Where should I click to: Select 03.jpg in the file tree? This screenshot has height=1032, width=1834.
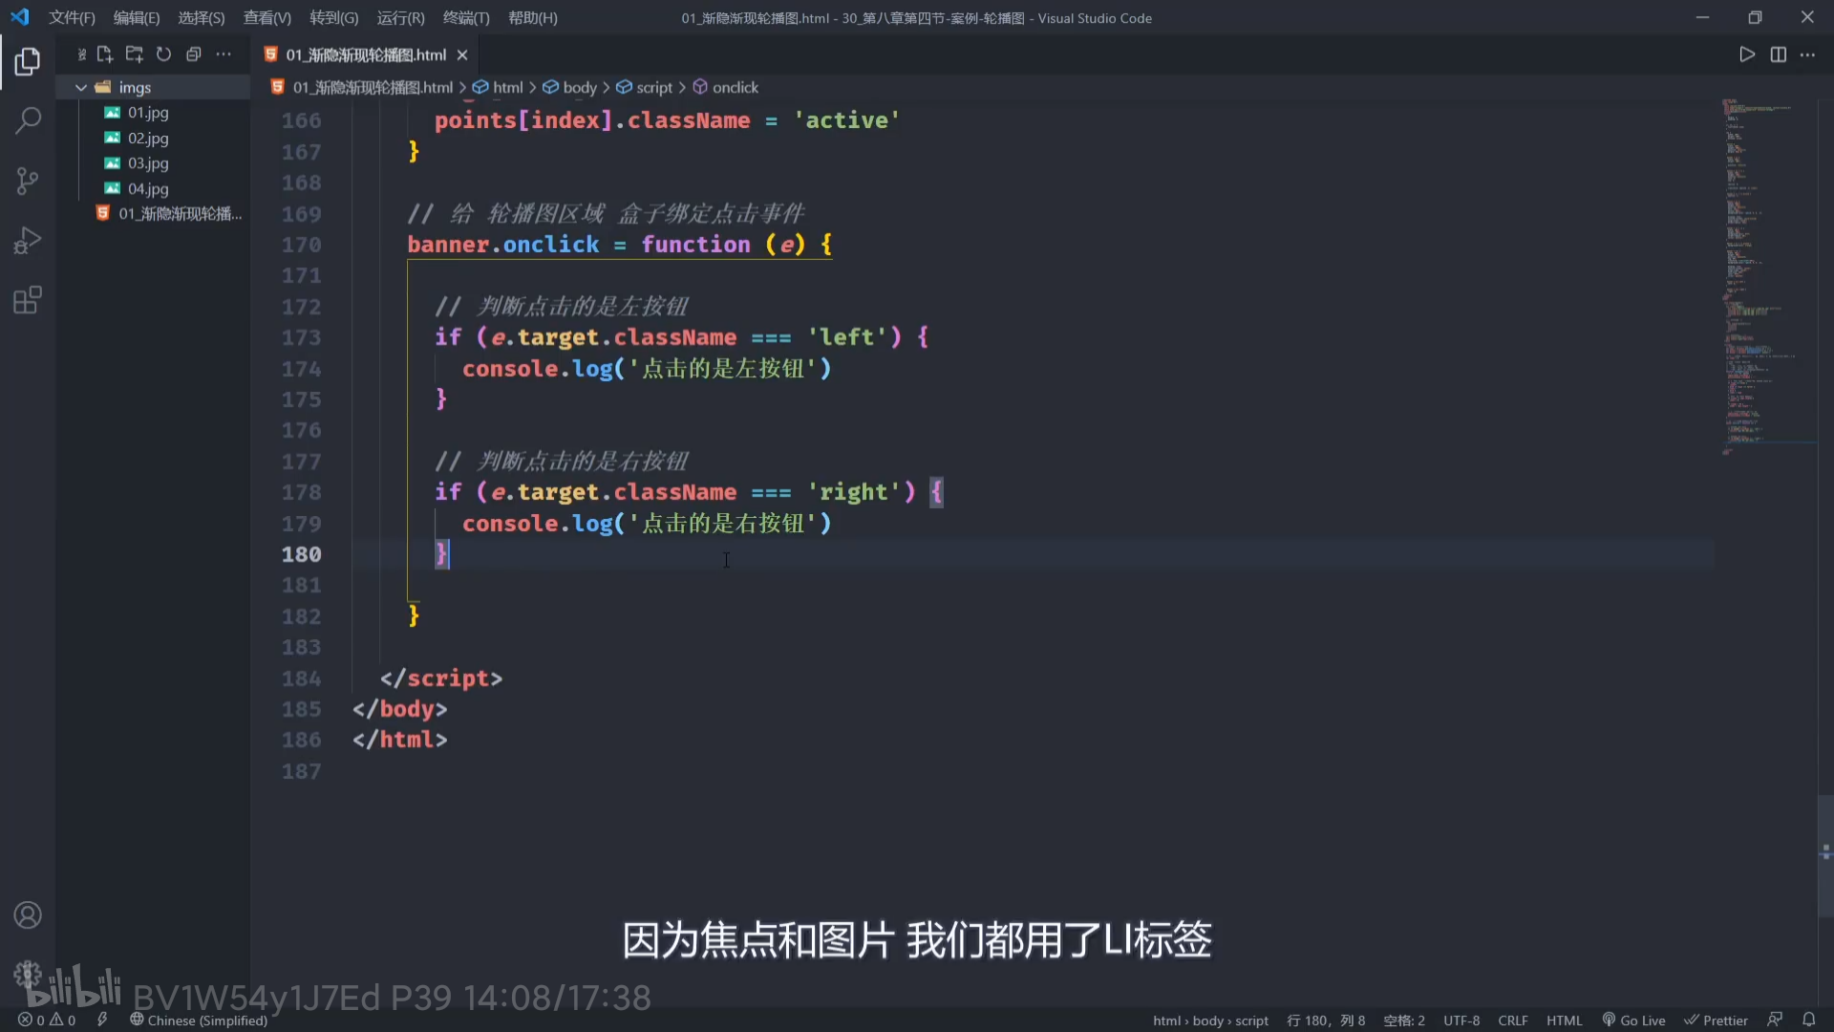148,162
